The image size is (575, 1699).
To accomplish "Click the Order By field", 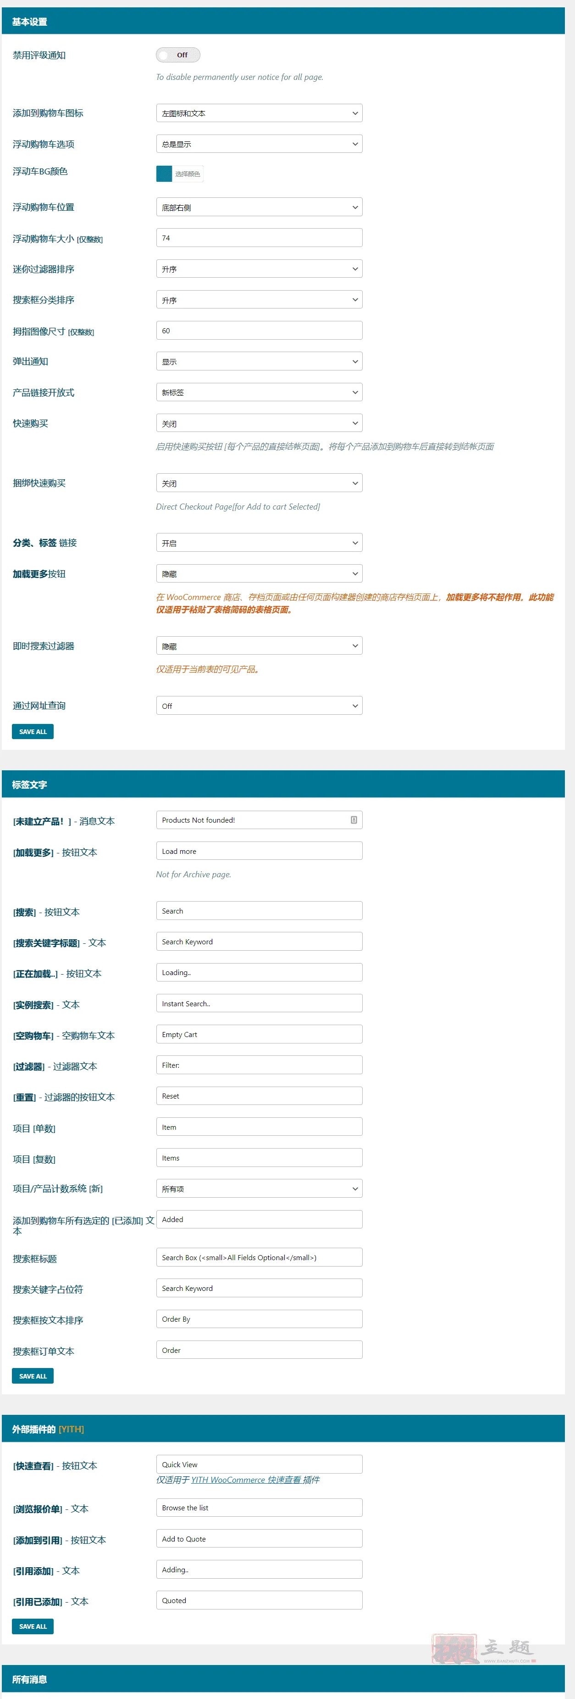I will coord(259,1319).
